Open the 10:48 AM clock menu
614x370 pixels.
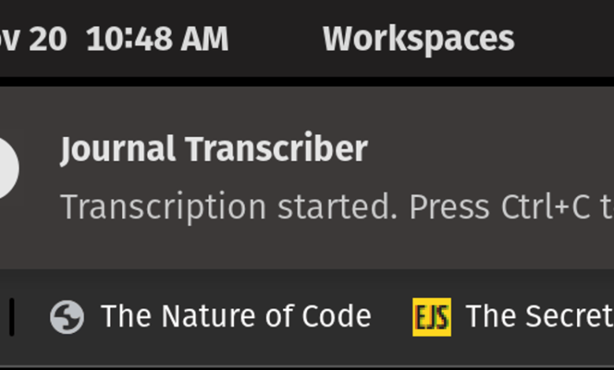coord(157,39)
